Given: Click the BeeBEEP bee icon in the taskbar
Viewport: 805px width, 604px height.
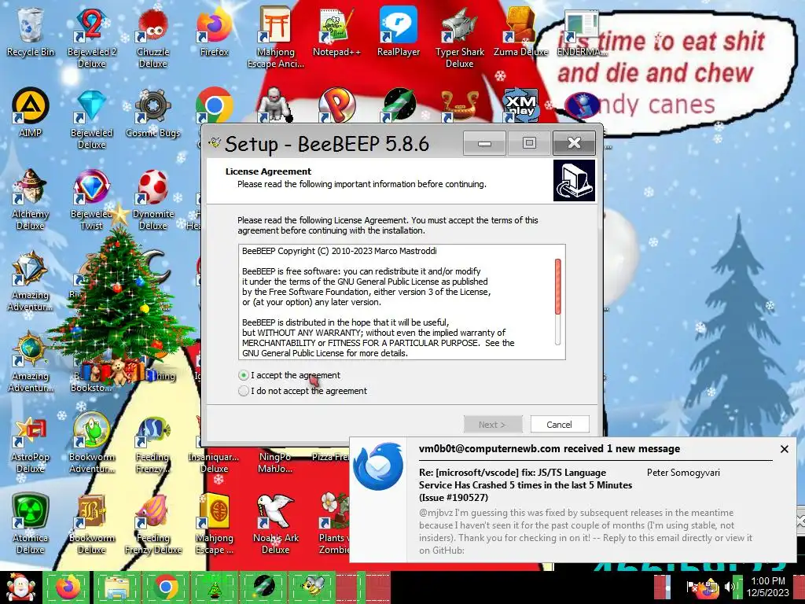Looking at the screenshot, I should click(314, 587).
